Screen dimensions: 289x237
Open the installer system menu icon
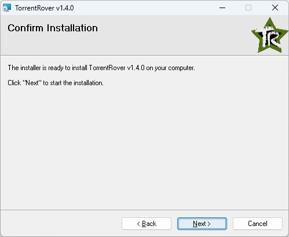click(7, 8)
